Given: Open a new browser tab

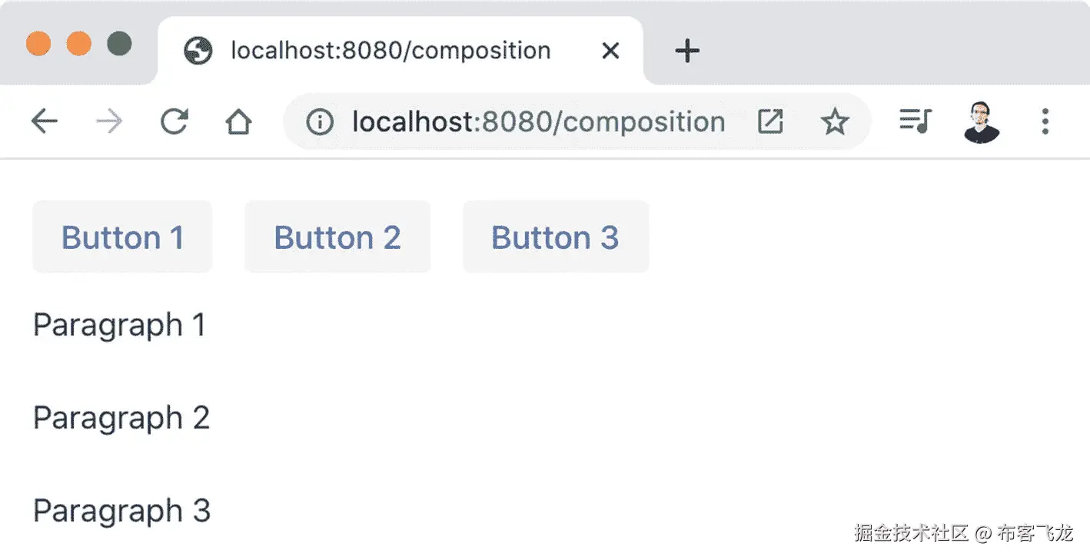Looking at the screenshot, I should (x=687, y=51).
